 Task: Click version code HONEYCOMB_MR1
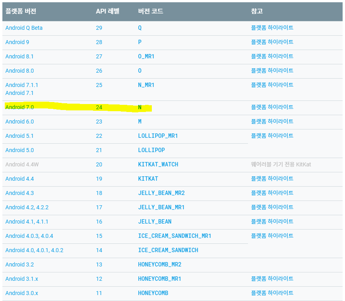(159, 279)
